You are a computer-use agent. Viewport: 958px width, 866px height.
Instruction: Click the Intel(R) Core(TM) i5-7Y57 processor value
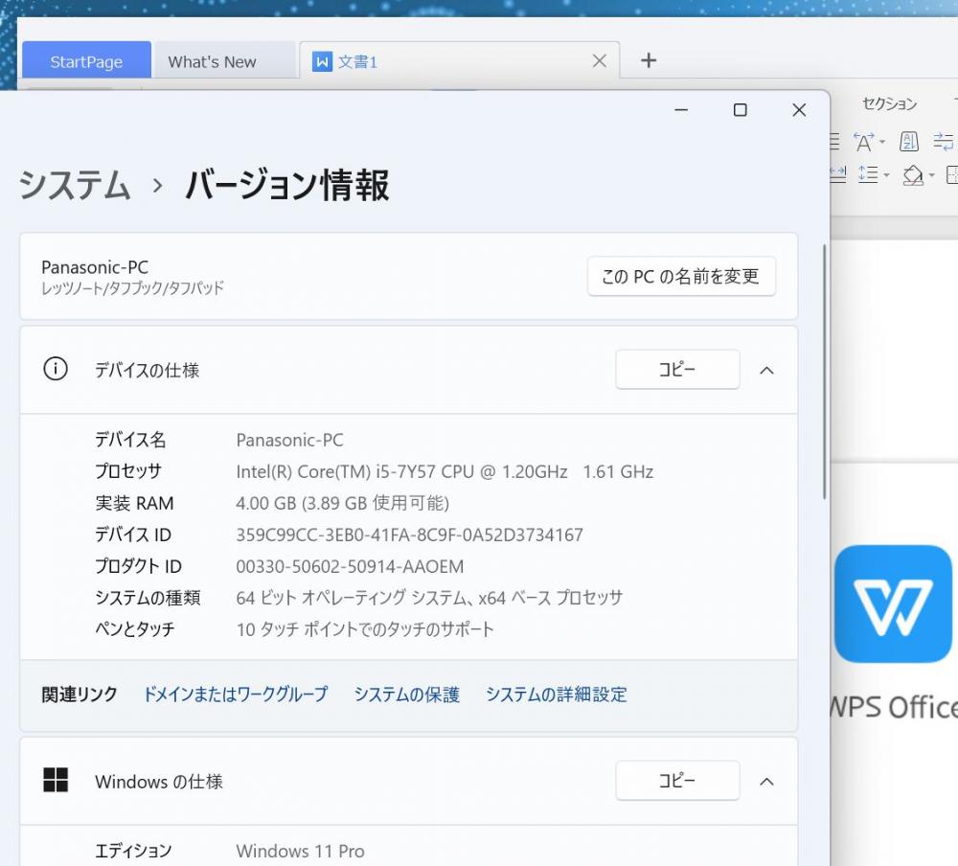pyautogui.click(x=445, y=472)
